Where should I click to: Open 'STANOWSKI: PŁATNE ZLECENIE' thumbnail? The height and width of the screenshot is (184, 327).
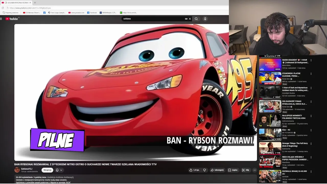pyautogui.click(x=270, y=78)
